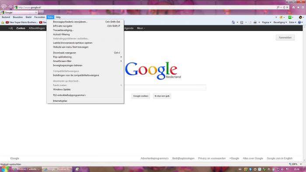
Task: Select Downloads weergeven menu entry
Action: (x=85, y=53)
